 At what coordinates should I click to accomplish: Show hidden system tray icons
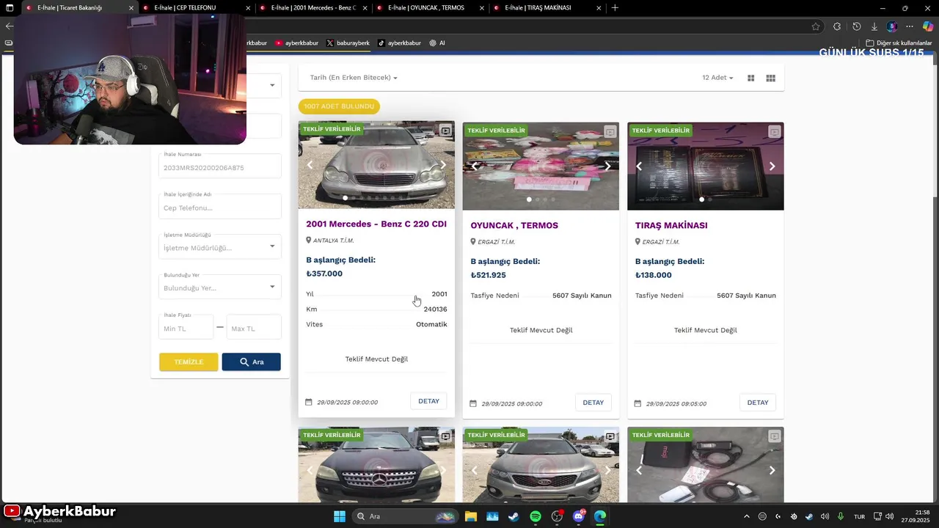[x=747, y=516]
